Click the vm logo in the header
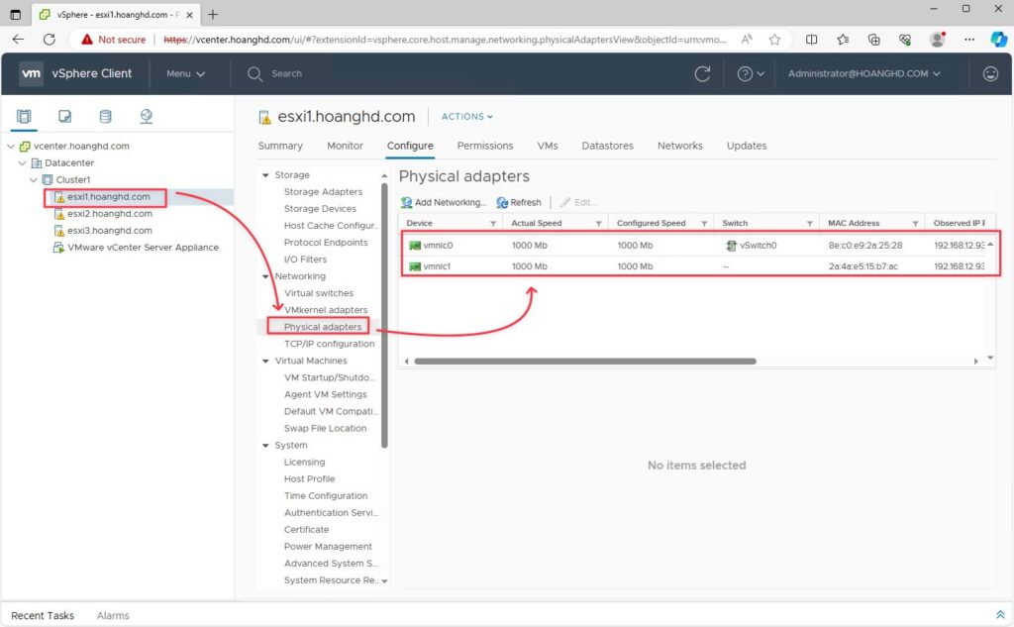 click(x=31, y=73)
